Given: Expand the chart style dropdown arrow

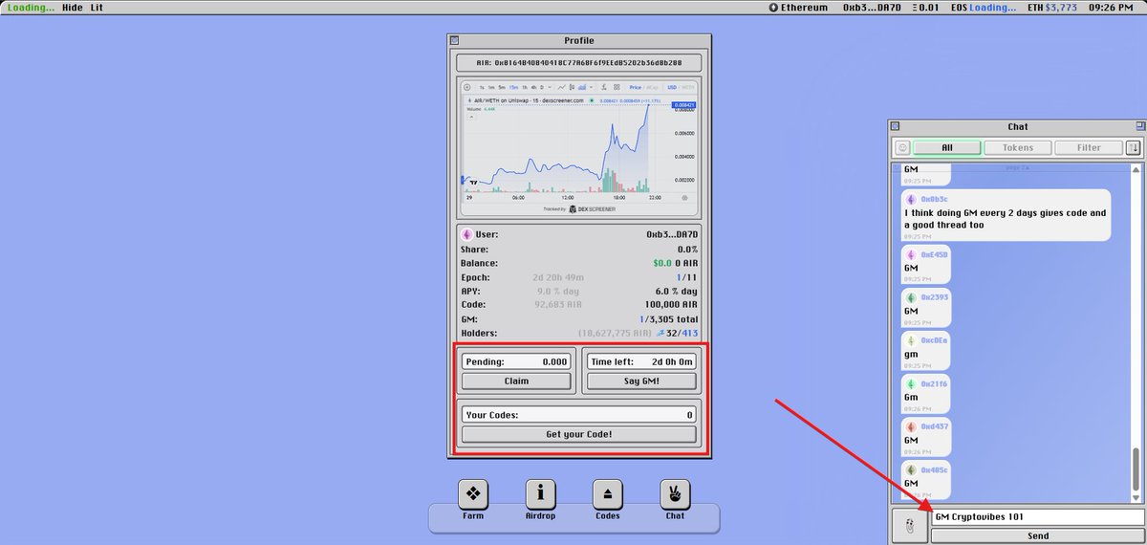Looking at the screenshot, I should pos(592,87).
